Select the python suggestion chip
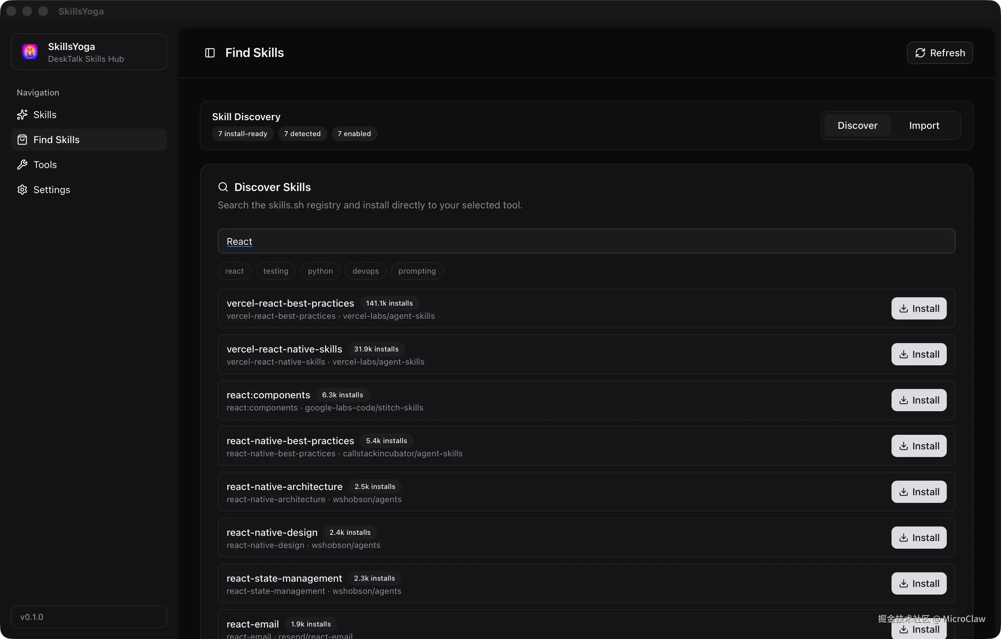This screenshot has height=639, width=1001. pyautogui.click(x=320, y=271)
